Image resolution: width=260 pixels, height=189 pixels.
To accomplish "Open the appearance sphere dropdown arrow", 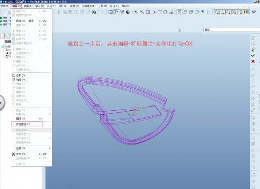I will coord(132,12).
